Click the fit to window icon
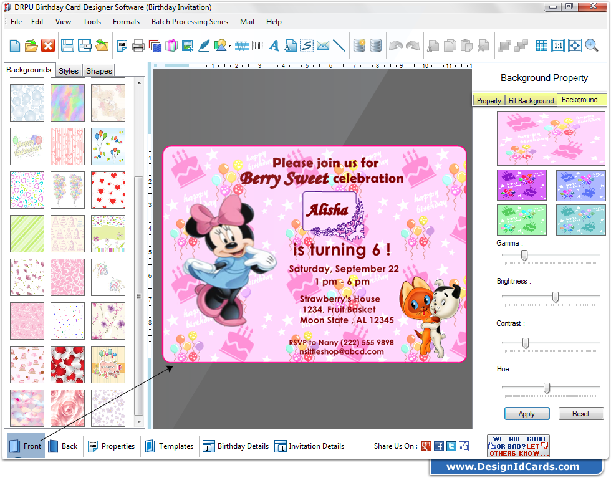Image resolution: width=611 pixels, height=478 pixels. (x=575, y=45)
